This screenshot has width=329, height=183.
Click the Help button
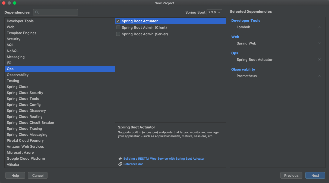coord(15,175)
